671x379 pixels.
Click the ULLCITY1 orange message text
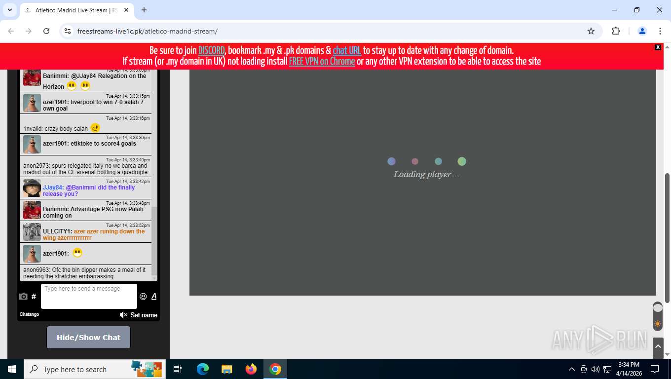tap(94, 234)
